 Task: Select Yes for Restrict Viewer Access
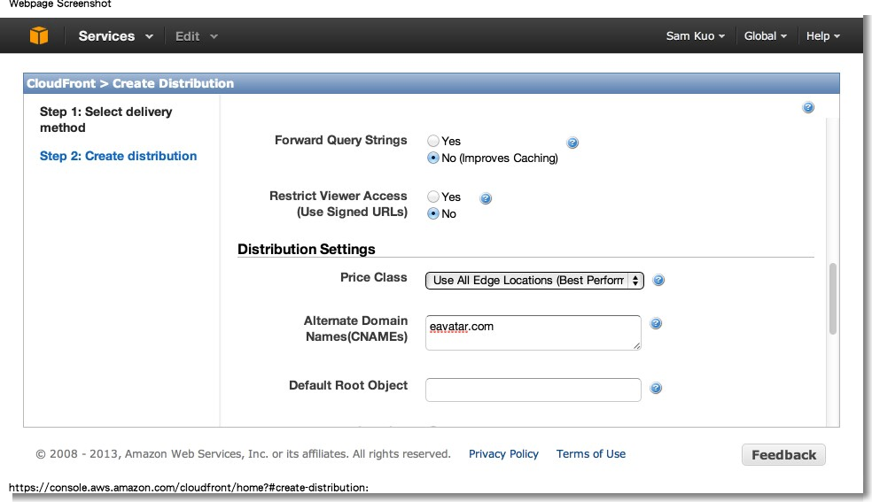click(x=433, y=196)
